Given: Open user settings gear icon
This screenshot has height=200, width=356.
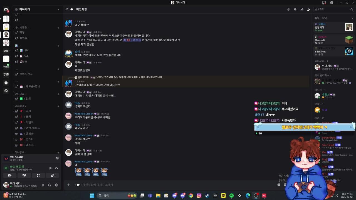Looking at the screenshot, I should pyautogui.click(x=56, y=185).
